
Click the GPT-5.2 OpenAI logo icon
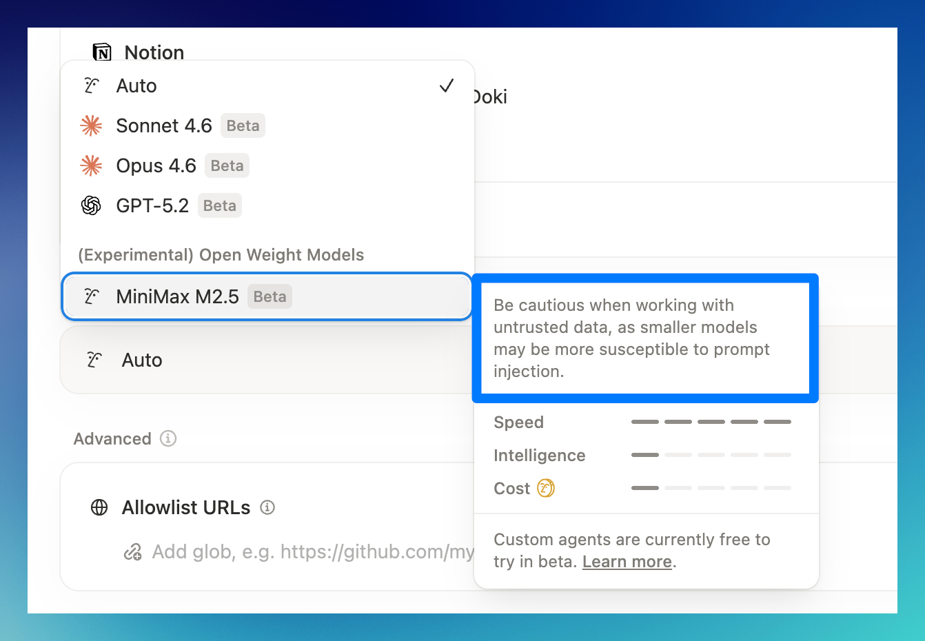click(x=91, y=205)
